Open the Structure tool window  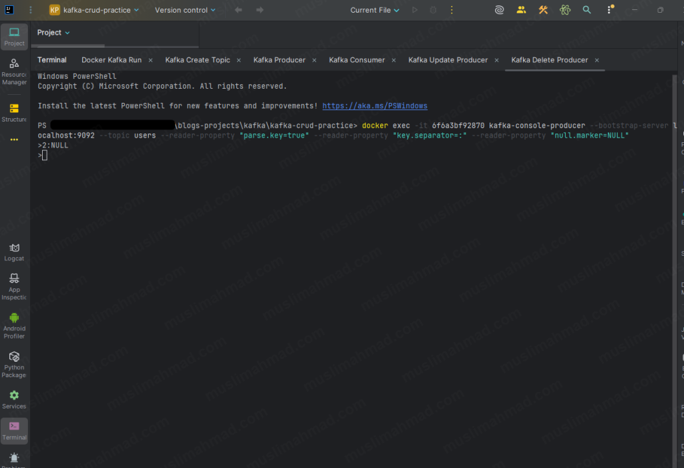pyautogui.click(x=14, y=113)
